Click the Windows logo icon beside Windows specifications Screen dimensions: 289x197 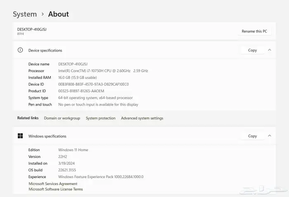(x=20, y=136)
